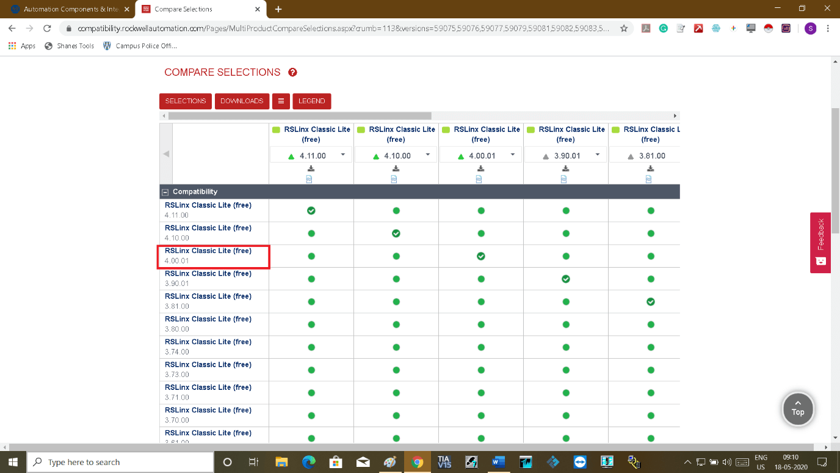Open Microsoft Edge from the taskbar
The height and width of the screenshot is (473, 840).
coord(308,462)
